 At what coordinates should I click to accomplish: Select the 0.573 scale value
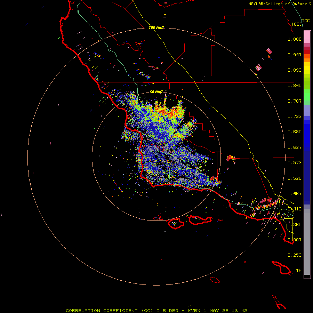pos(295,163)
